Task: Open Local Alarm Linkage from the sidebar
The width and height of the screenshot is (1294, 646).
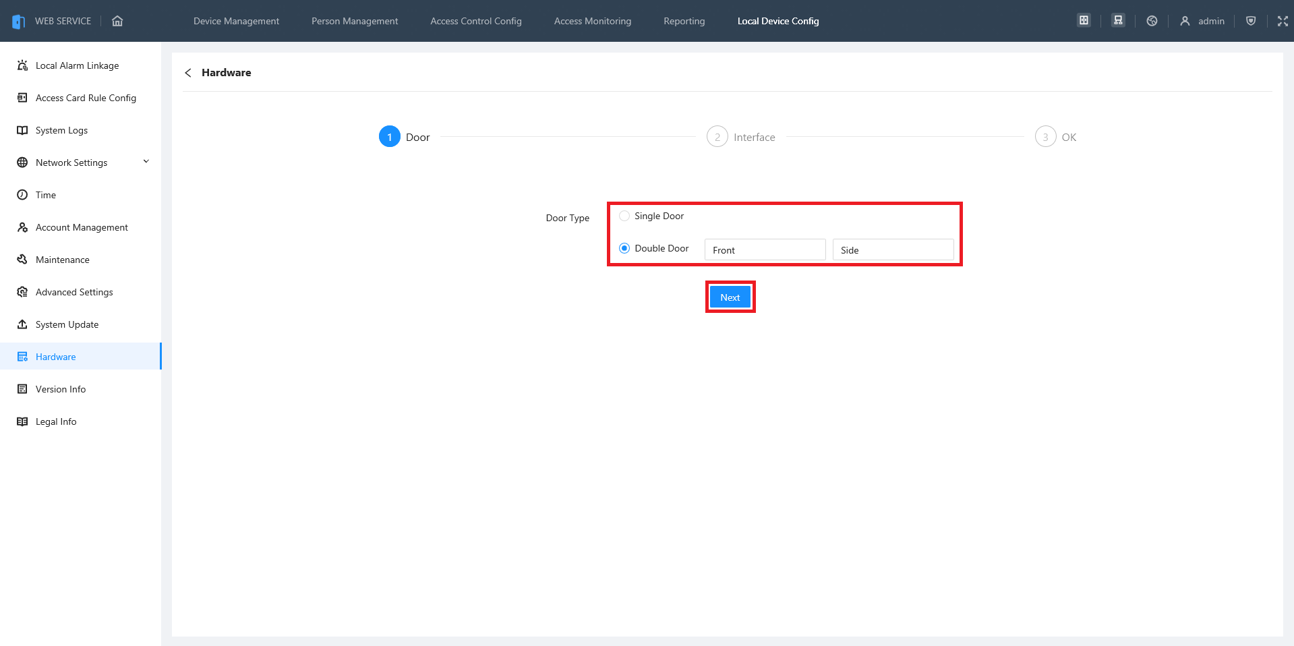Action: point(77,65)
